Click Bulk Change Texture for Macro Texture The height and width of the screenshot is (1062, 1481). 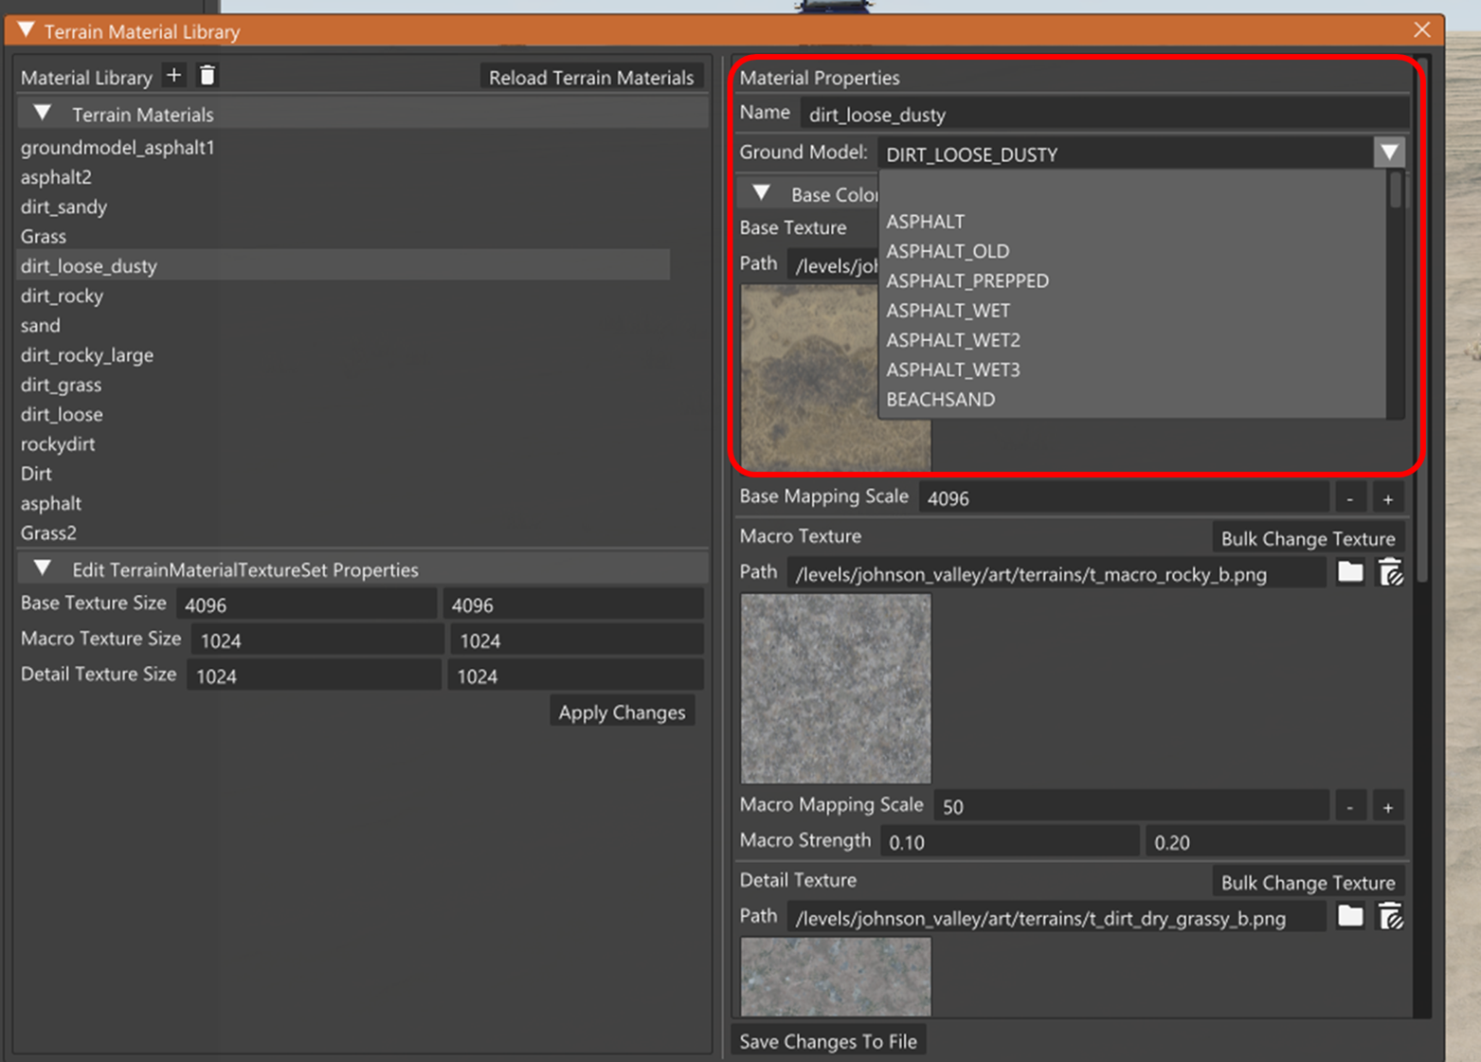pyautogui.click(x=1308, y=538)
